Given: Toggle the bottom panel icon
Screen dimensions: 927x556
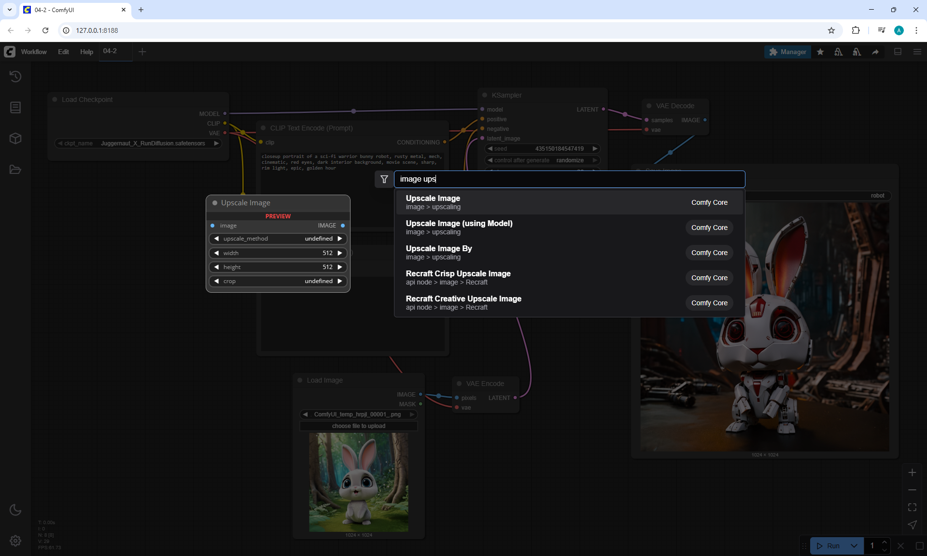Looking at the screenshot, I should [898, 52].
